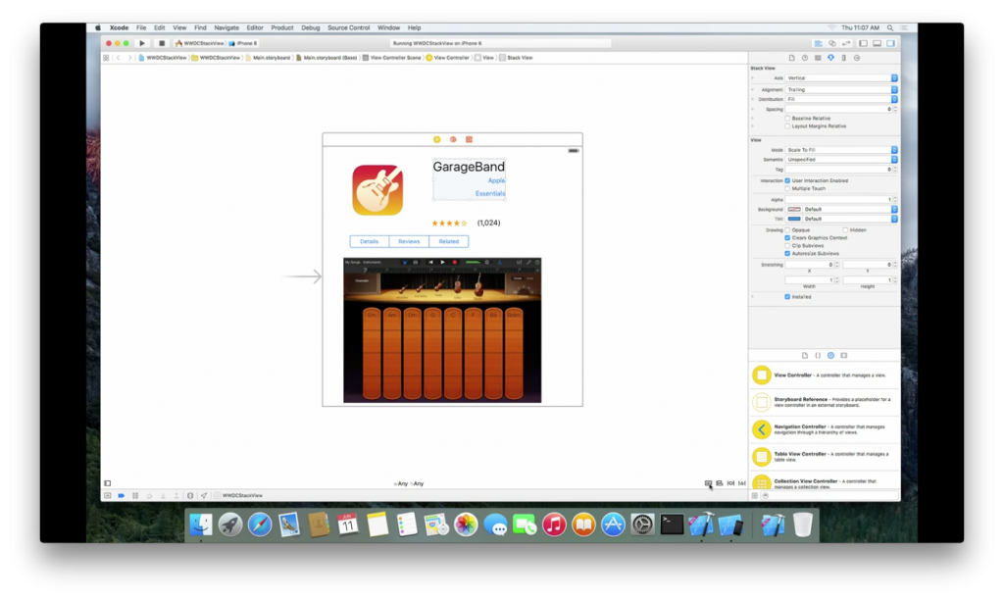Screen dimensions: 1004x600
Task: Open the Size inspector
Action: point(844,58)
